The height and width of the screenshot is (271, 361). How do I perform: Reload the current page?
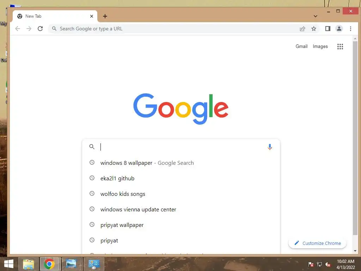tap(40, 29)
